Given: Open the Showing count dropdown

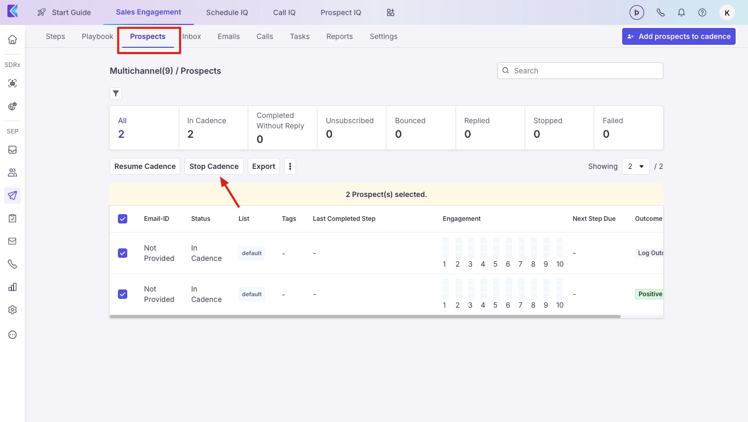Looking at the screenshot, I should pyautogui.click(x=636, y=166).
